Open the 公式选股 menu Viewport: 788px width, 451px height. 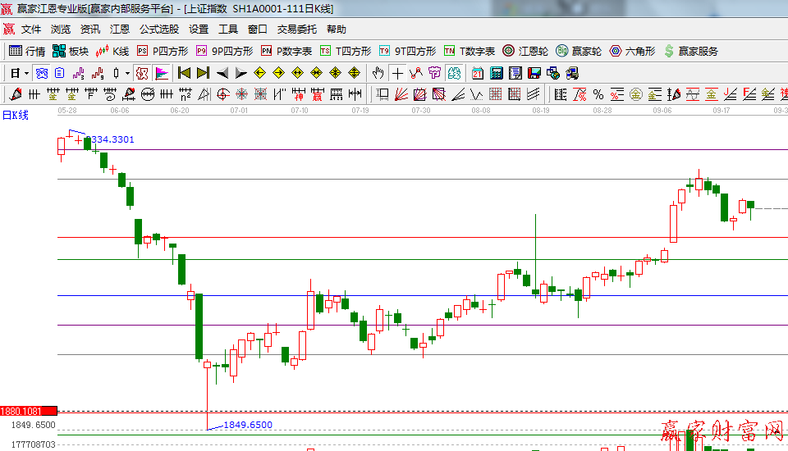coord(158,29)
